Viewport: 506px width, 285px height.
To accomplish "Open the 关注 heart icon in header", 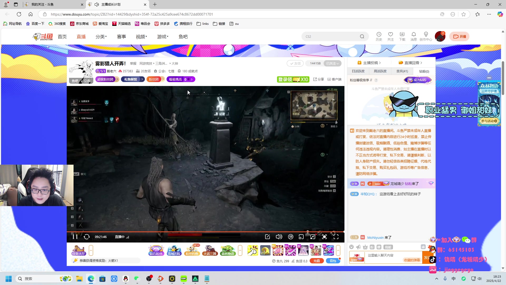I will 391,36.
